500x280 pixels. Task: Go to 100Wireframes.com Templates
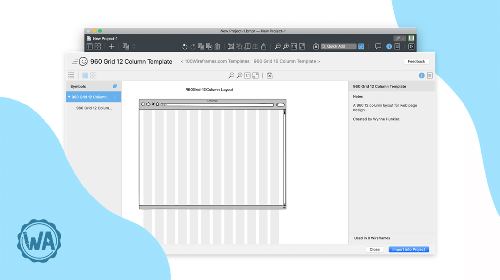click(215, 61)
